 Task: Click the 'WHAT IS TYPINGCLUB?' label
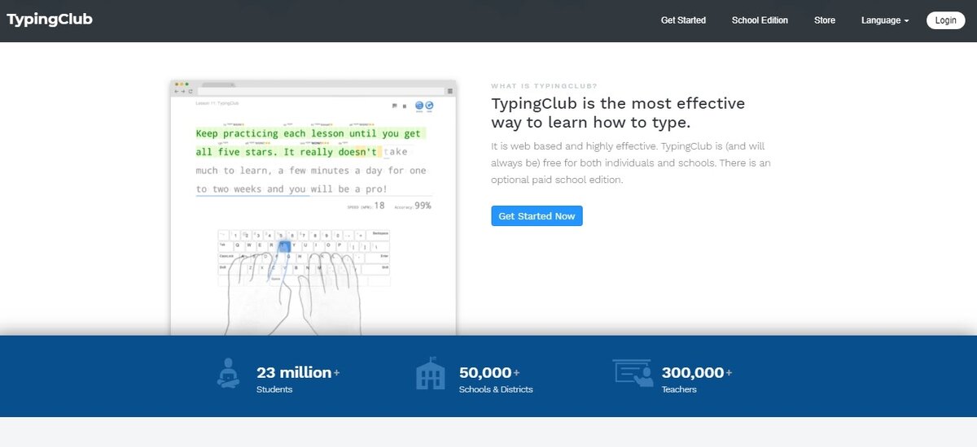coord(544,85)
